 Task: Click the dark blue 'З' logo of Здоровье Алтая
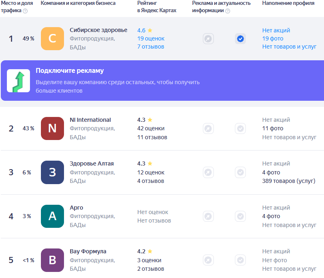click(53, 172)
